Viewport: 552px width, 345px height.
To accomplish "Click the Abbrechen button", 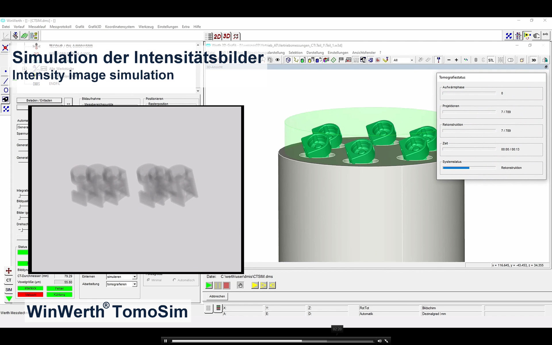I will coord(217,296).
